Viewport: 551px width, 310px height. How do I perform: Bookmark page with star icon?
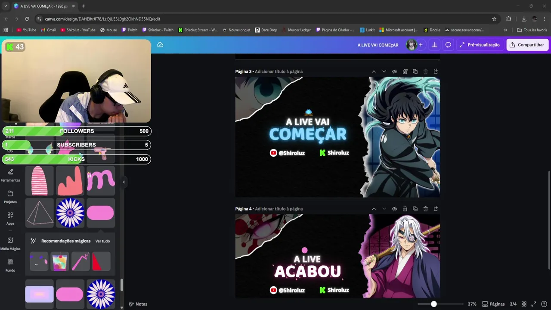click(x=494, y=19)
